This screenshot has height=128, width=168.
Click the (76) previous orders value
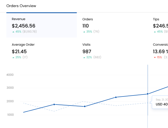pyautogui.click(x=96, y=32)
